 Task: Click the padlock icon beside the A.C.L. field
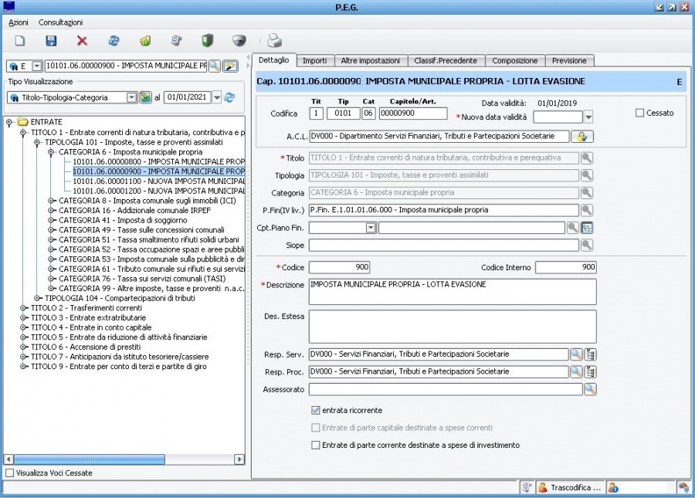point(581,137)
